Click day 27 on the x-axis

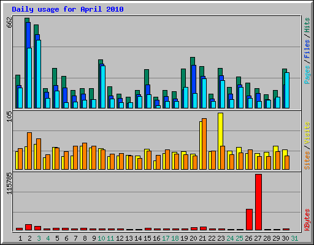point(258,238)
